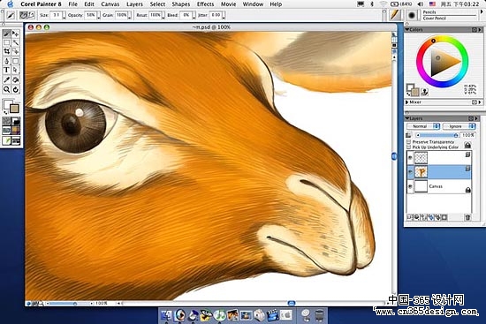Select the Canvas layer thumbnail
Viewport: 486px width, 324px height.
click(421, 186)
